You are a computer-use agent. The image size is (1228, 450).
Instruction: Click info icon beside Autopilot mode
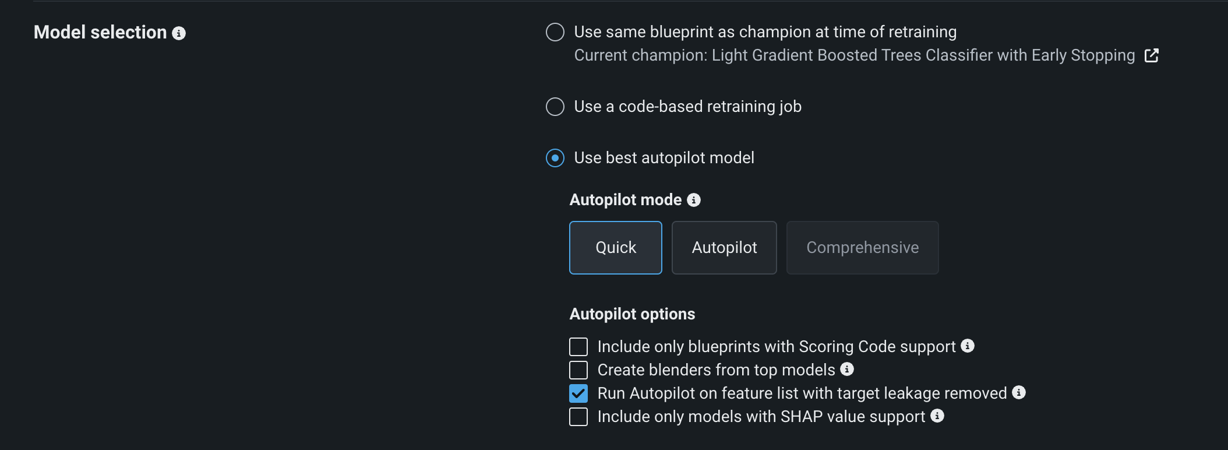point(693,200)
